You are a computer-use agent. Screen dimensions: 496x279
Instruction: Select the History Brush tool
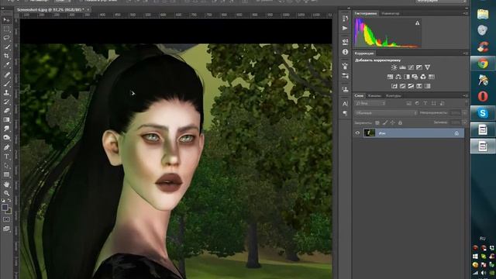pos(6,102)
